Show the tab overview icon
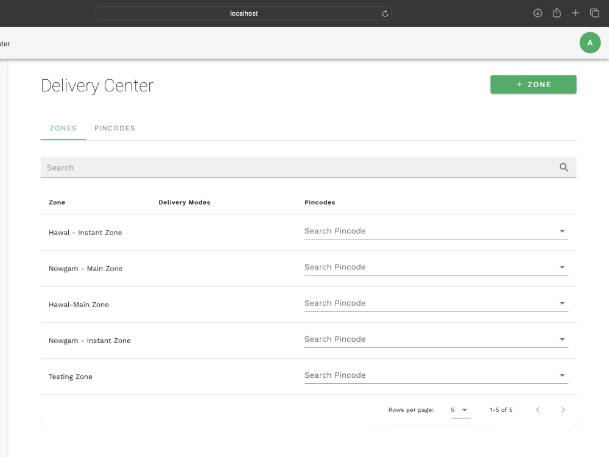This screenshot has height=457, width=609. tap(594, 13)
